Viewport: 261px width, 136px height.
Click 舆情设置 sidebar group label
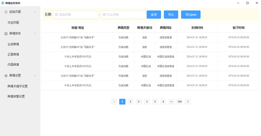[15, 75]
